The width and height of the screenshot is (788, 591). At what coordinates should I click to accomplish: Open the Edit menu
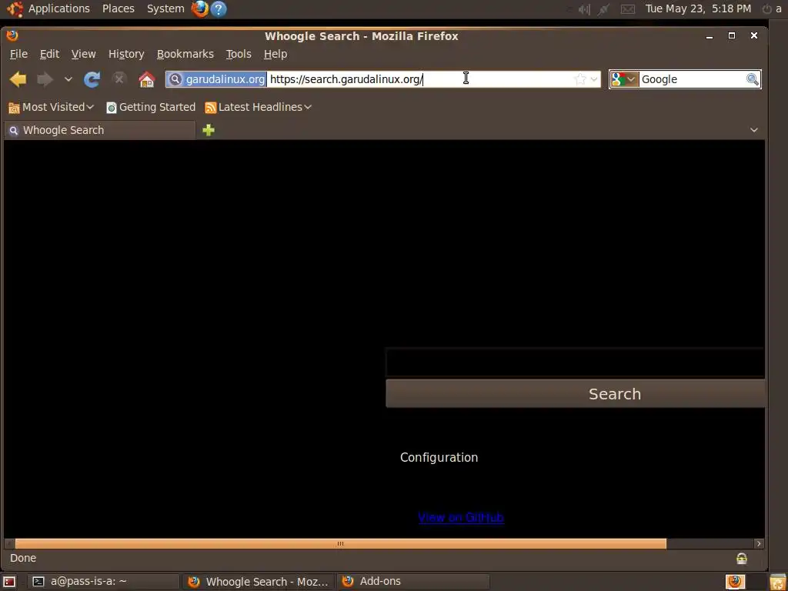pos(50,54)
